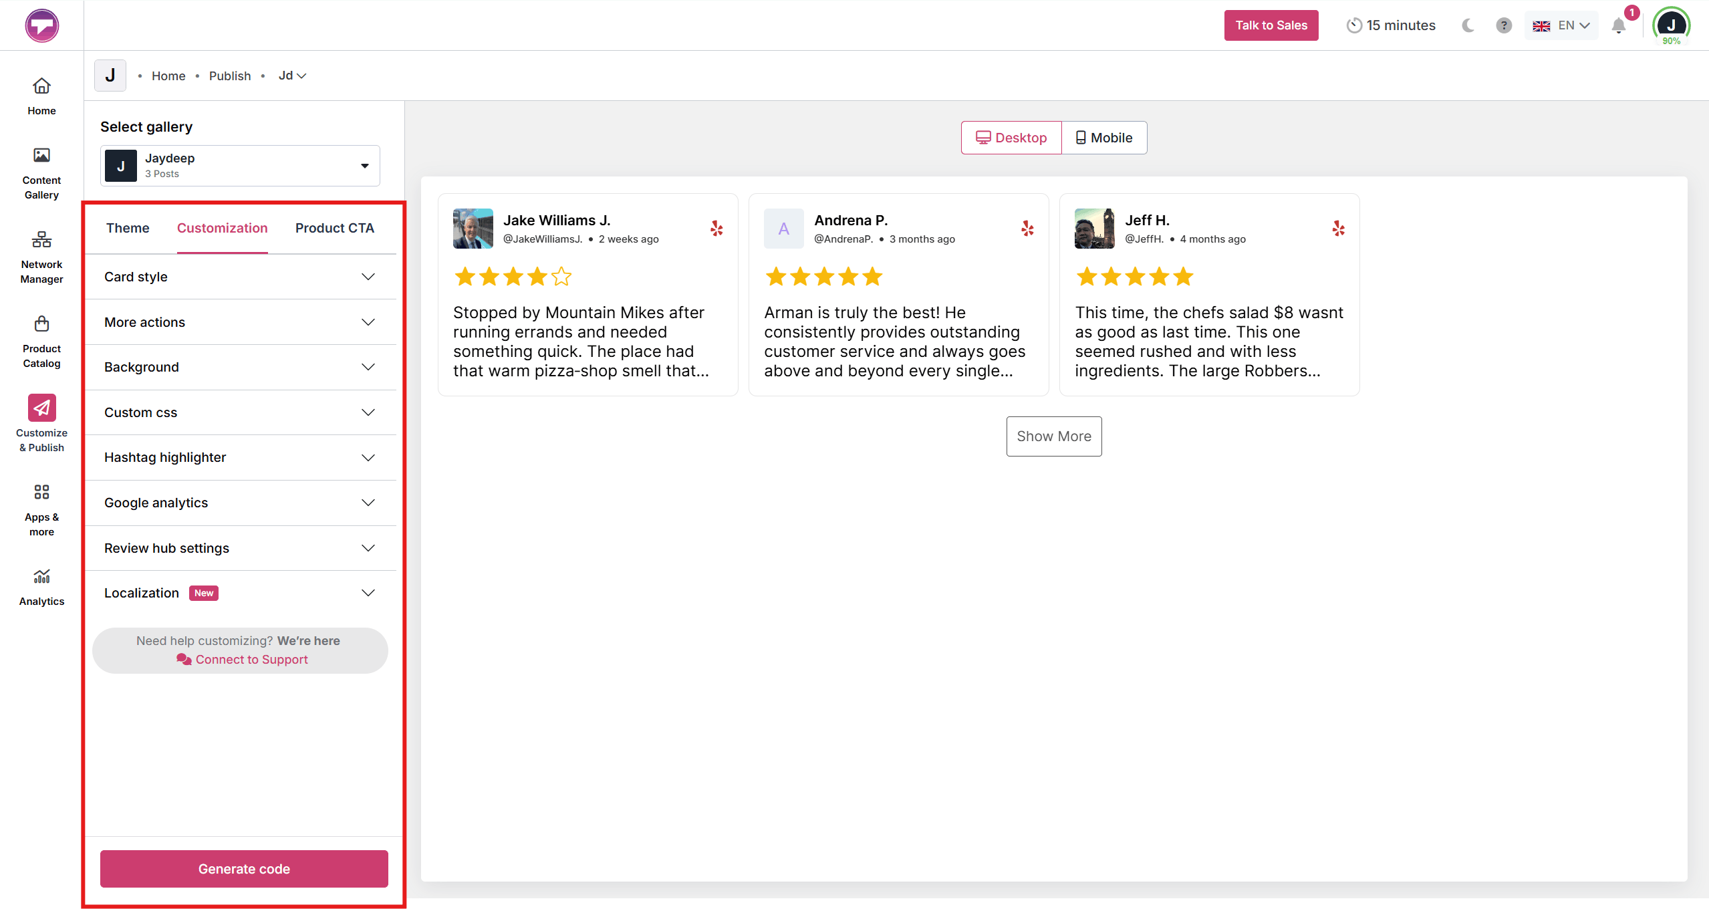Screen dimensions: 1709x909
Task: Open Network Manager in the sidebar
Action: 41,258
